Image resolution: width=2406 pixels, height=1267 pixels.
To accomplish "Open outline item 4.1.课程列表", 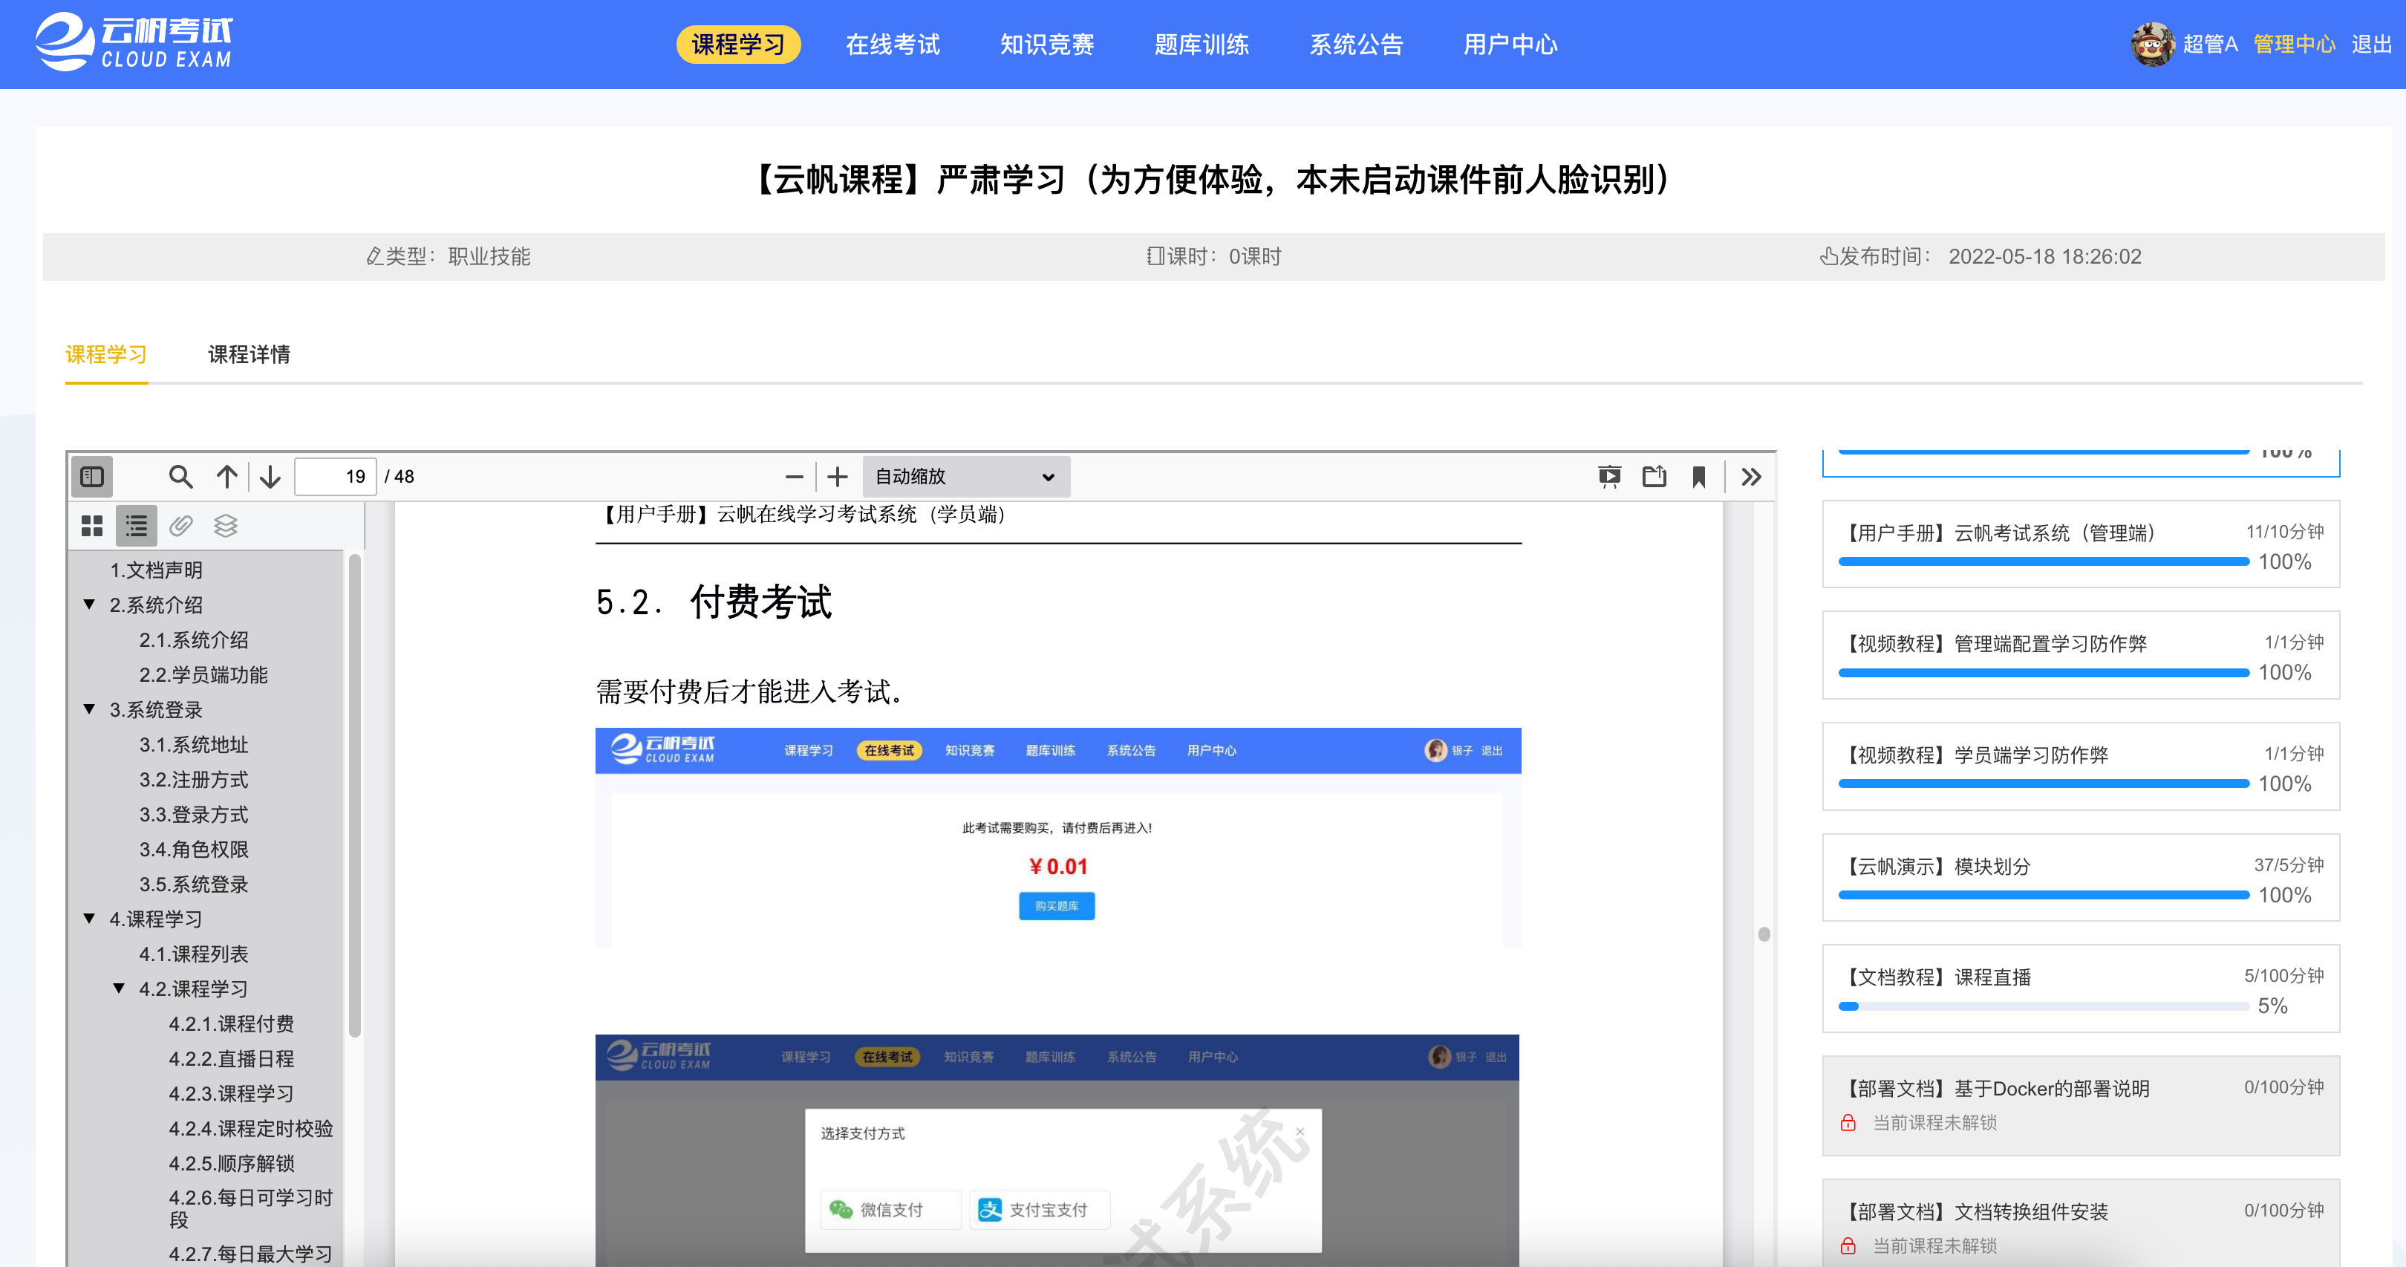I will [193, 954].
